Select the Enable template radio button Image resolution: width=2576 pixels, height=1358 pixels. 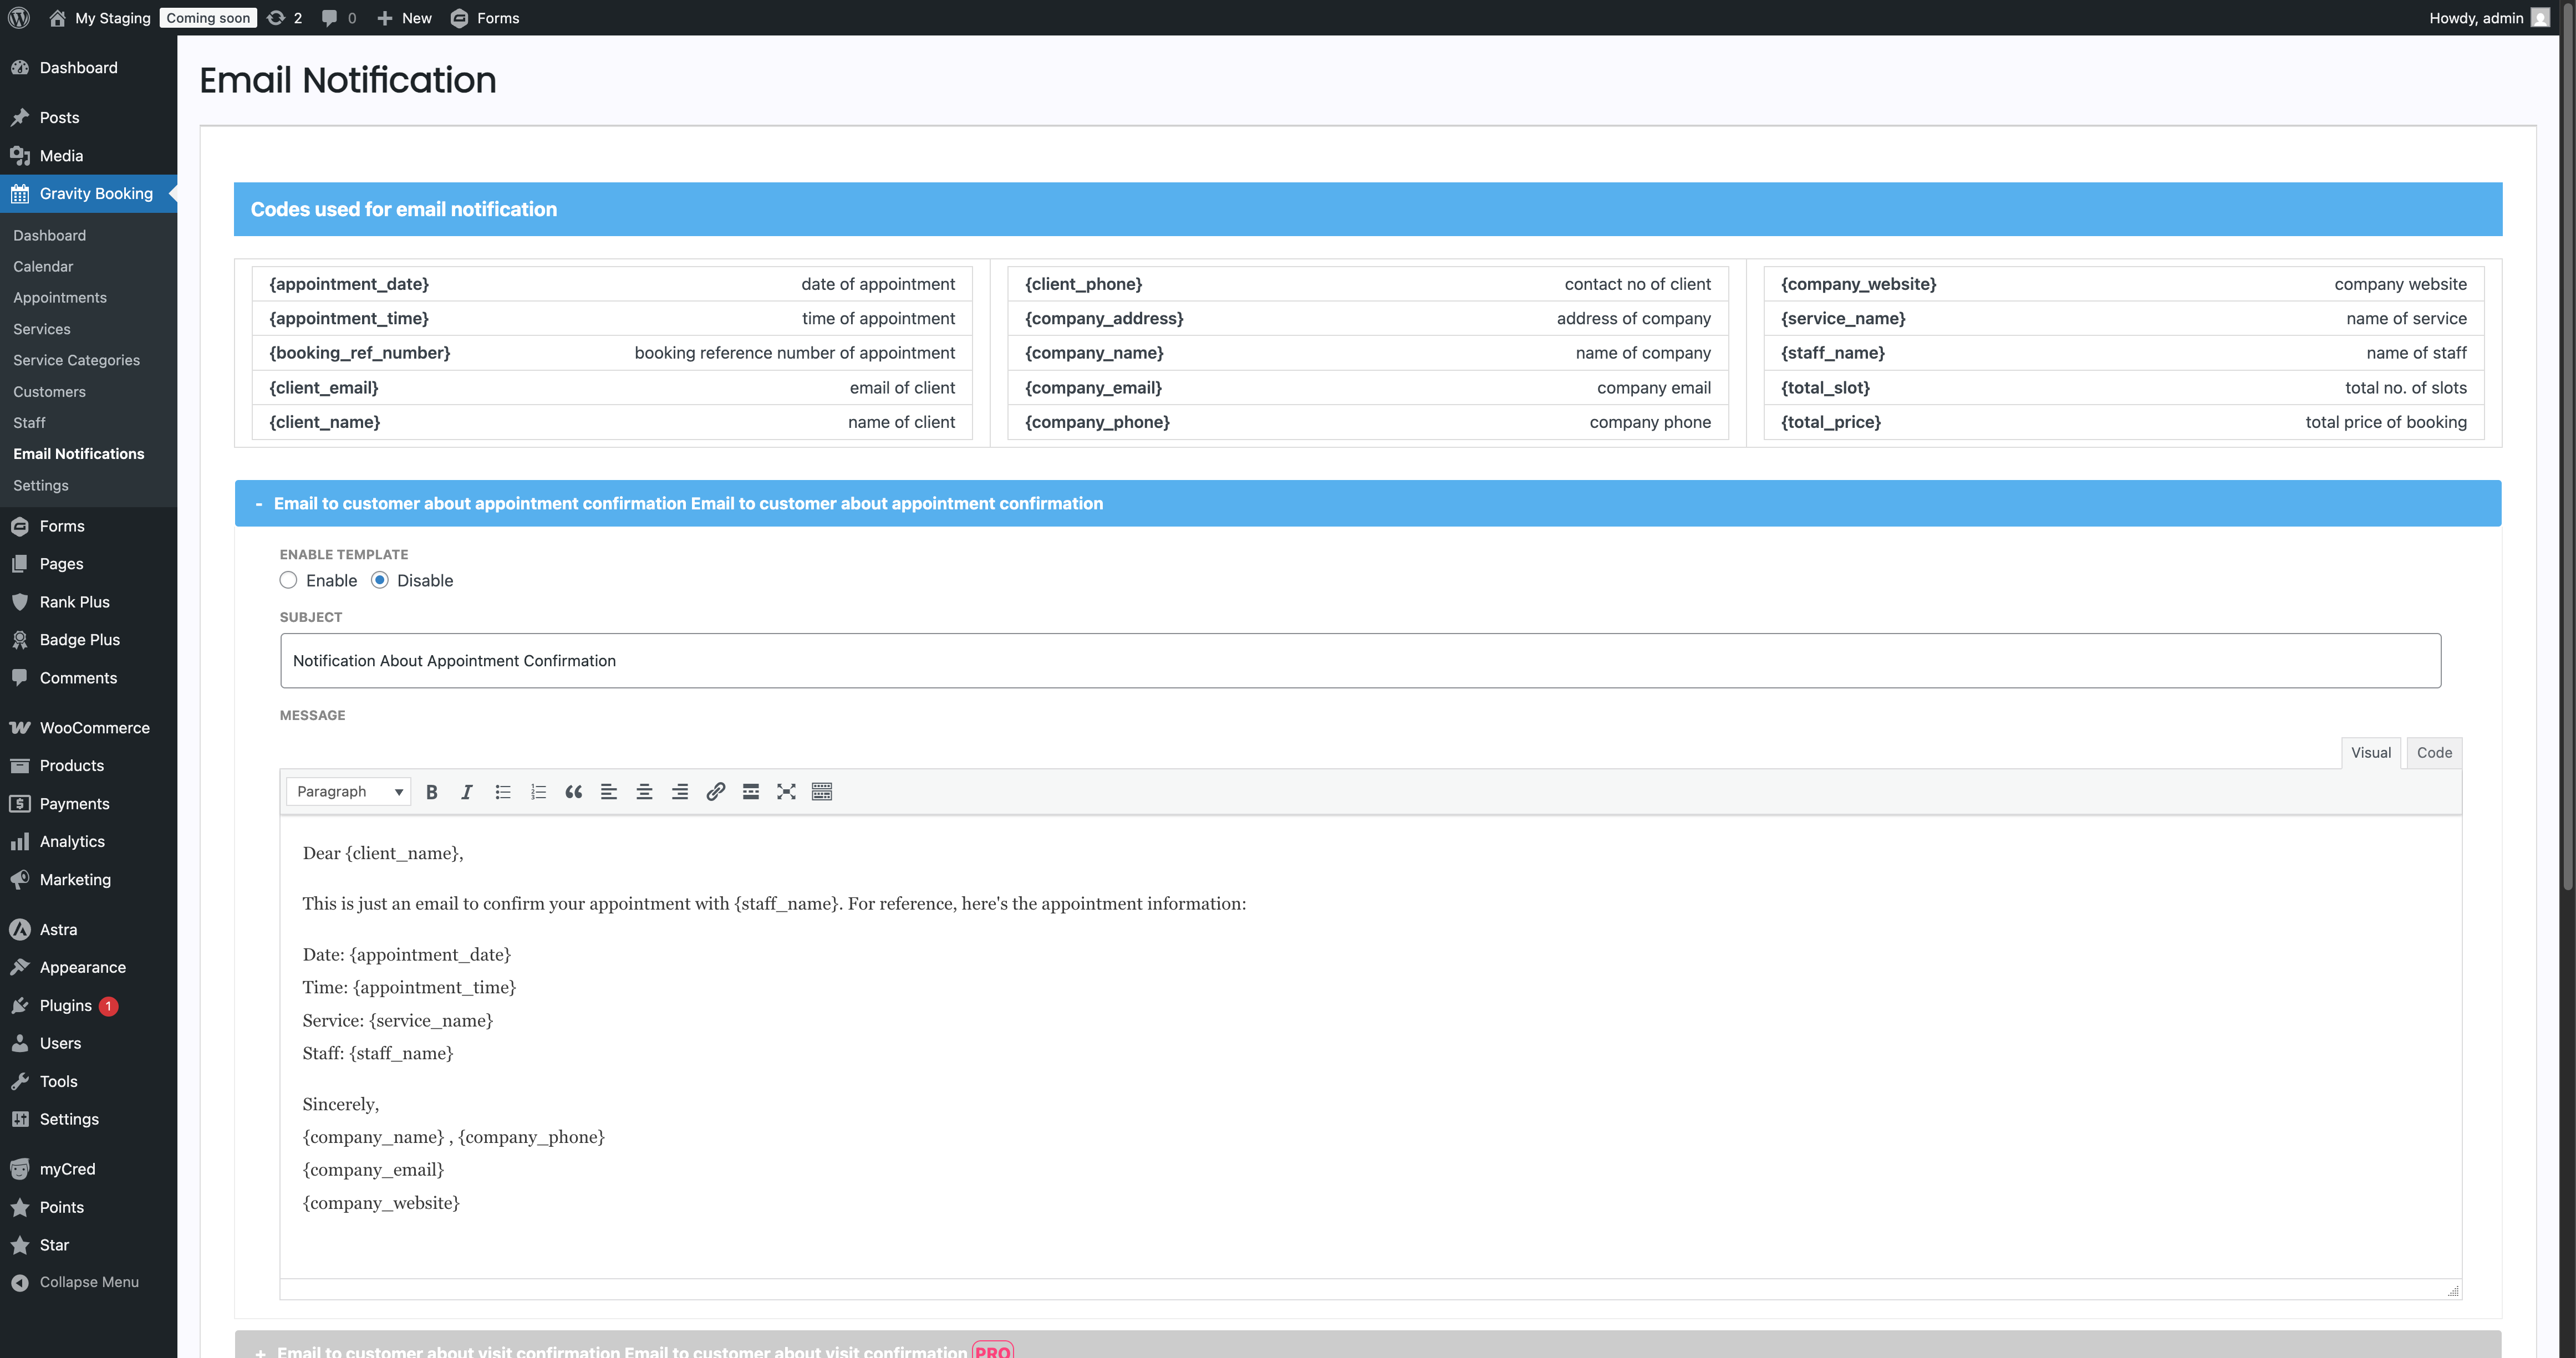289,580
